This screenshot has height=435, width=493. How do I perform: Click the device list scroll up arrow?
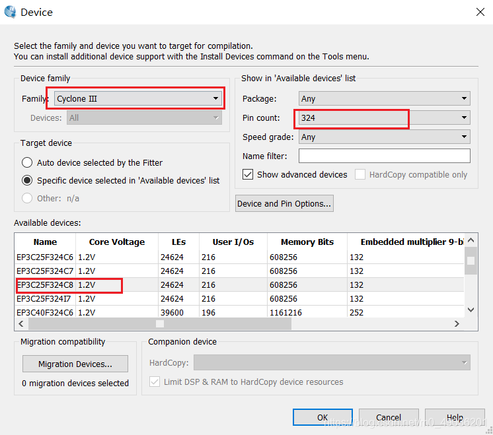click(x=471, y=240)
